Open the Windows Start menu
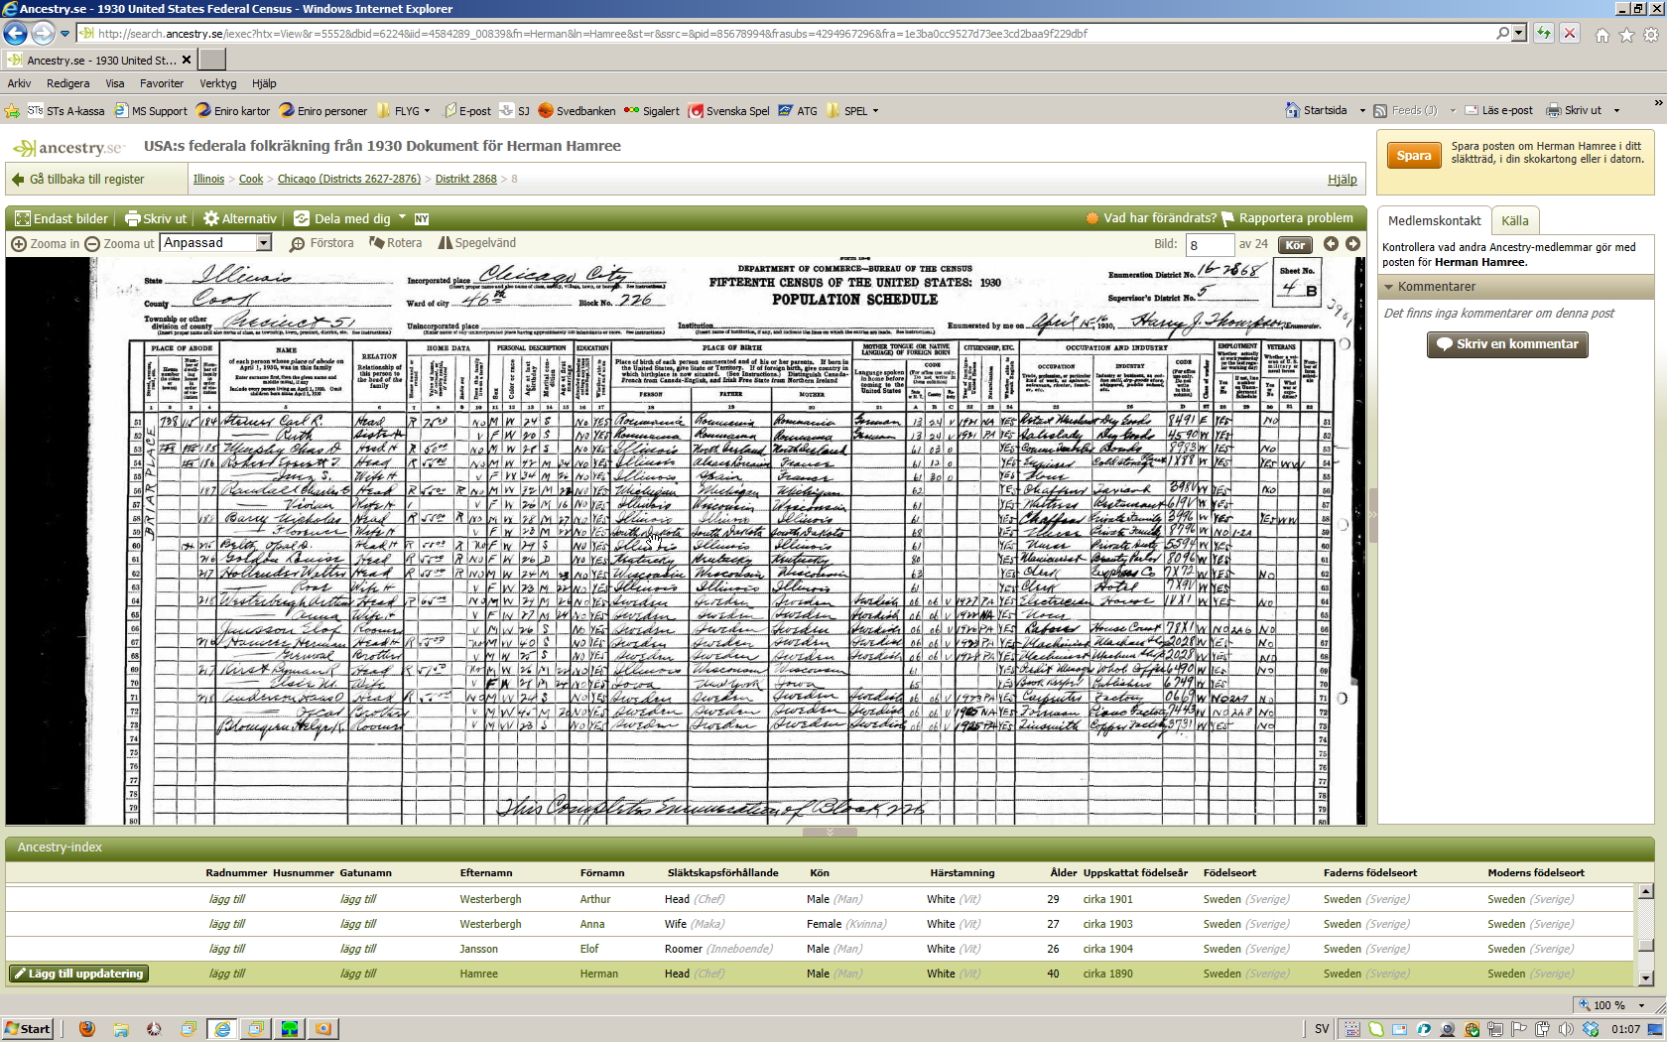Screen dimensions: 1667x1042 pos(27,1029)
